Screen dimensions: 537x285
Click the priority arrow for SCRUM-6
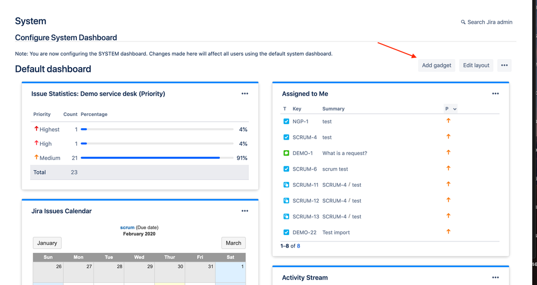click(448, 168)
